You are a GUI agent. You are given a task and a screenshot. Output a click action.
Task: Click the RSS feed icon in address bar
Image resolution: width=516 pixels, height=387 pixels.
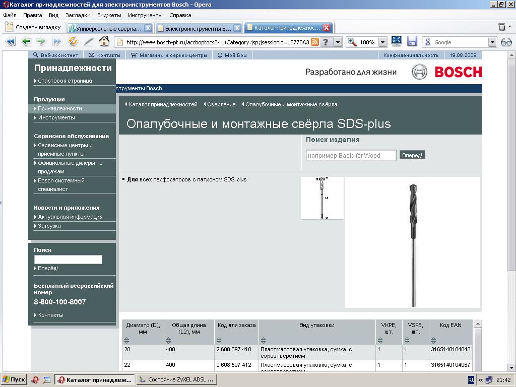(x=315, y=42)
